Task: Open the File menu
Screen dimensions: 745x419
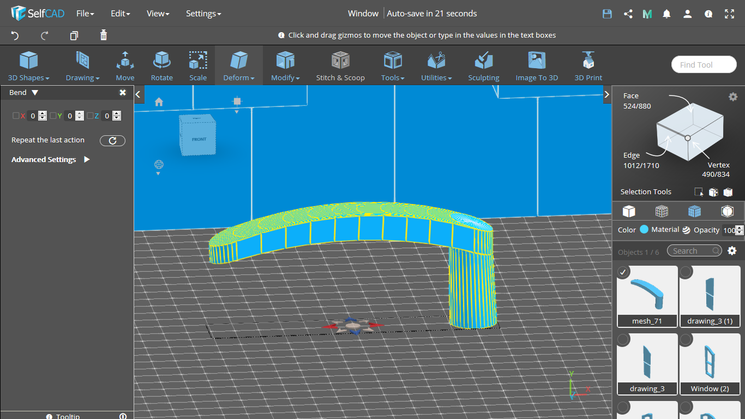Action: (85, 14)
